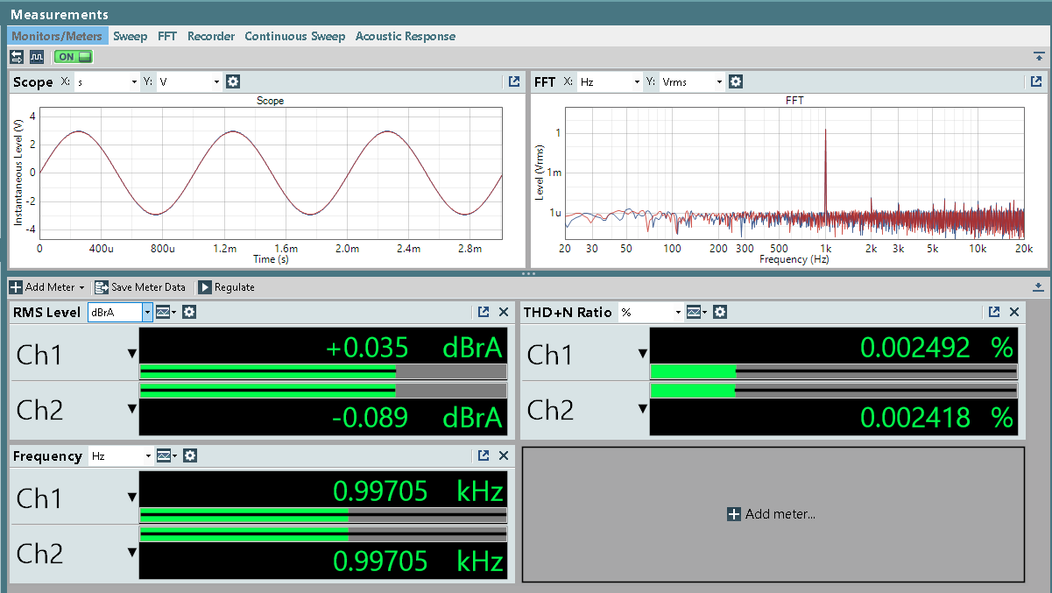
Task: Switch to the Continuous Sweep tab
Action: pos(295,36)
